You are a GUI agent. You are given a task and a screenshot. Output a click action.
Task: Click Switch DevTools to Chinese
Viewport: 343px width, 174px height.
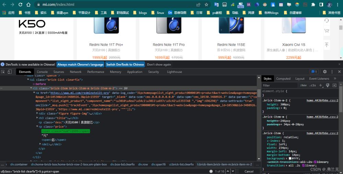tap(125, 65)
